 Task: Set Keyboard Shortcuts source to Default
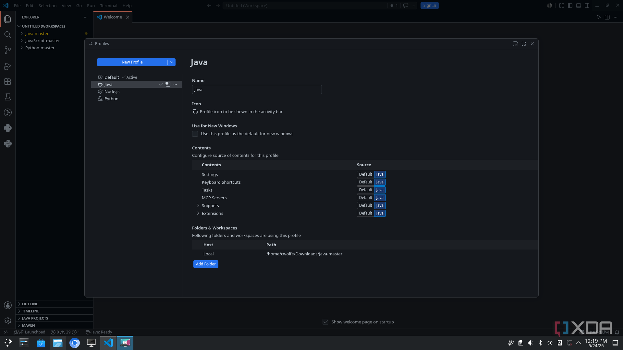click(x=365, y=182)
